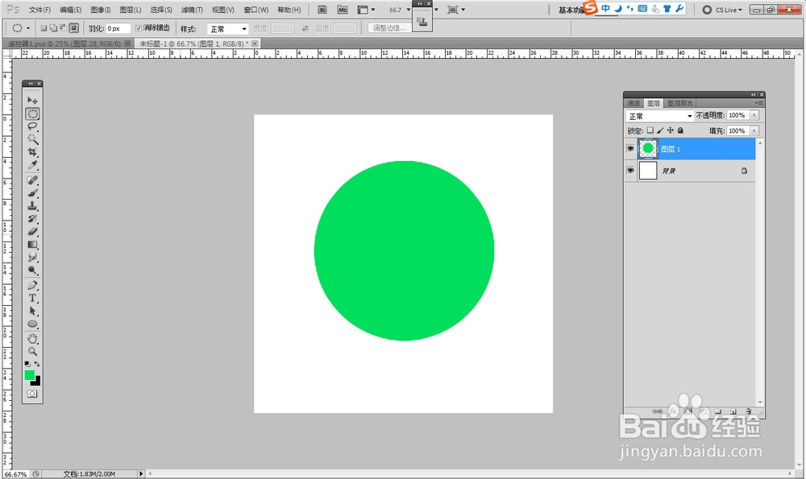The width and height of the screenshot is (806, 479).
Task: Select the Eraser tool
Action: (x=32, y=232)
